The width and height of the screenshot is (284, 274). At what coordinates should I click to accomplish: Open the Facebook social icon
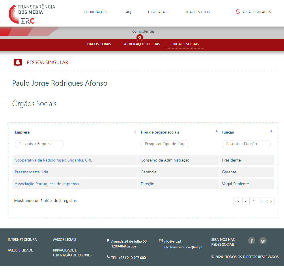click(x=252, y=241)
